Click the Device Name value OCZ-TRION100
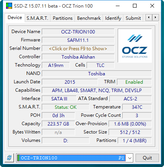 tap(78, 32)
